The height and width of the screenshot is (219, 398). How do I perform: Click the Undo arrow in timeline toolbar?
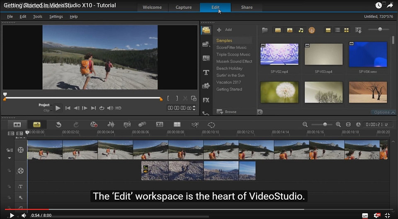tap(58, 124)
